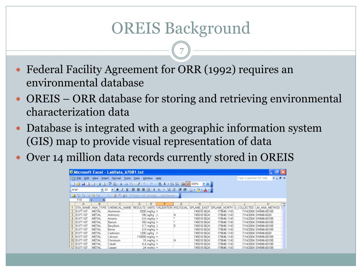Open the font size 10 dropdown

click(x=112, y=190)
